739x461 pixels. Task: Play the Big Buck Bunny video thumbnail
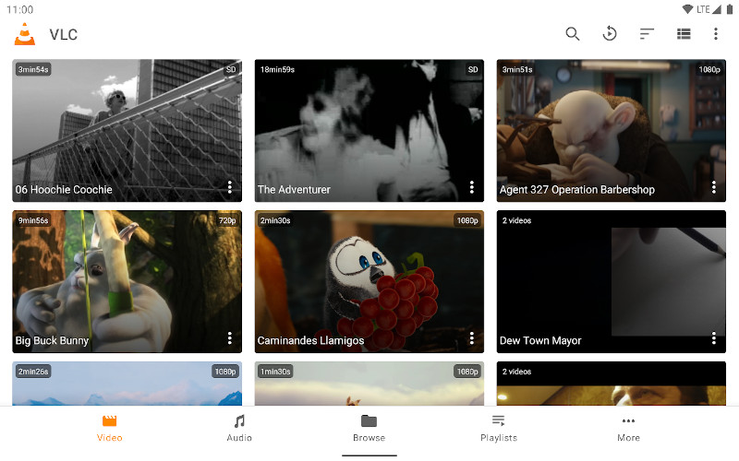tap(127, 277)
